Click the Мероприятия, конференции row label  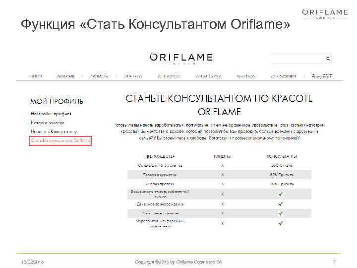click(160, 223)
